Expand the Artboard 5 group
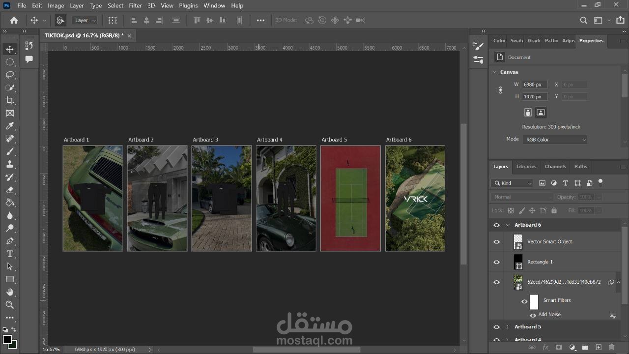Image resolution: width=629 pixels, height=354 pixels. pyautogui.click(x=507, y=327)
